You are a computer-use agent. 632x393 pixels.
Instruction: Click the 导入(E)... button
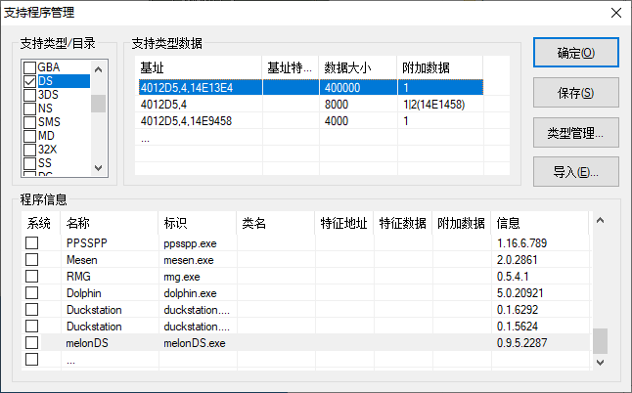point(575,173)
